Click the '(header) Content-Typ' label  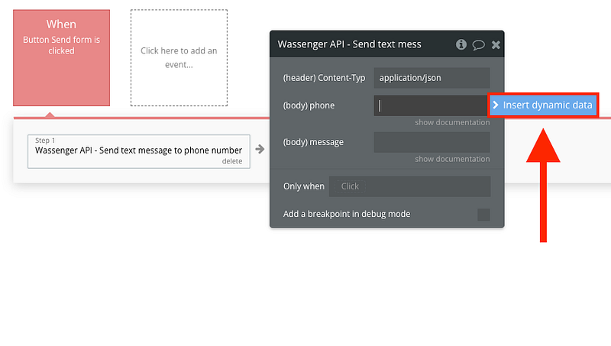(x=324, y=78)
